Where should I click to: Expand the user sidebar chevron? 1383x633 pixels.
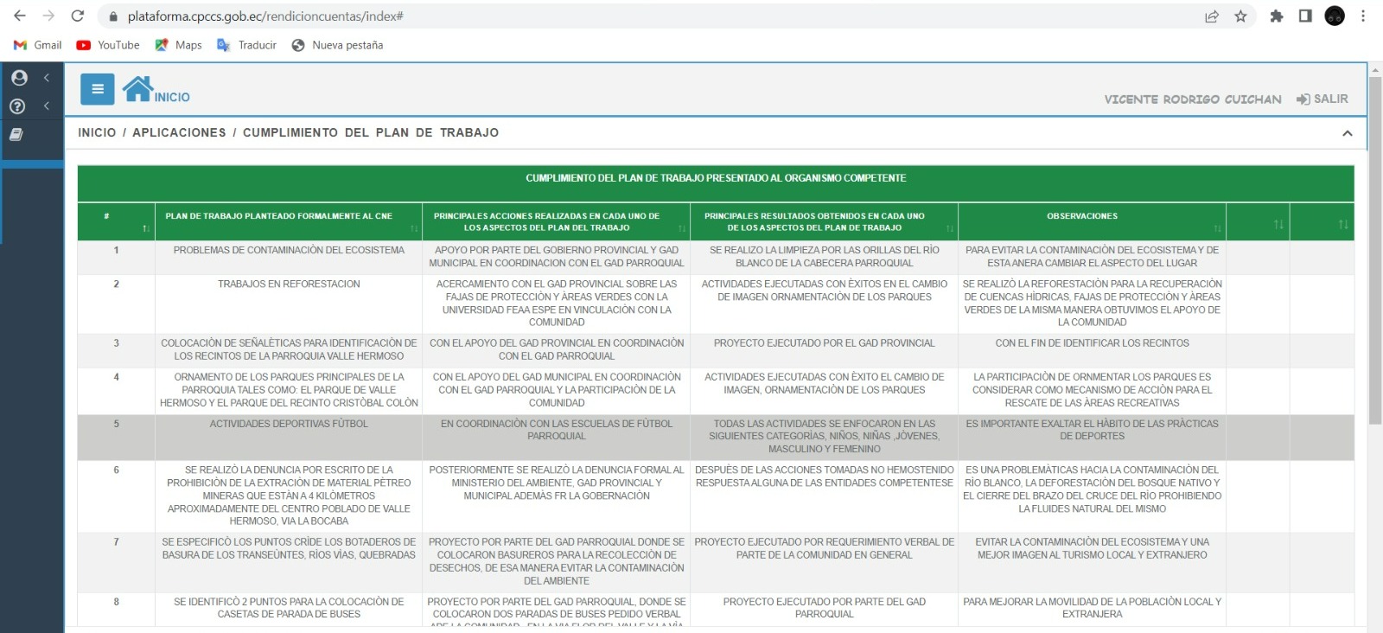(47, 78)
